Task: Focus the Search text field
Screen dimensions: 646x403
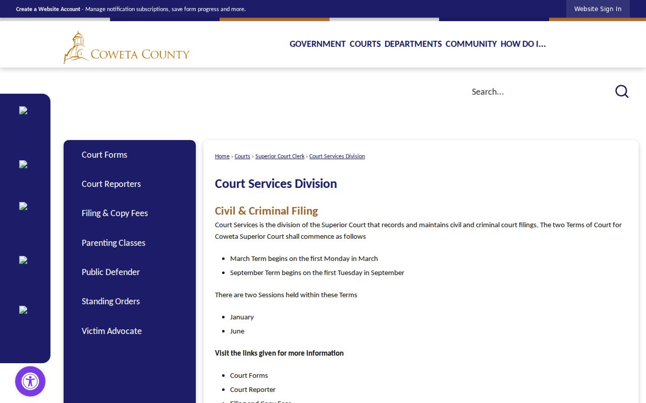Action: click(537, 91)
